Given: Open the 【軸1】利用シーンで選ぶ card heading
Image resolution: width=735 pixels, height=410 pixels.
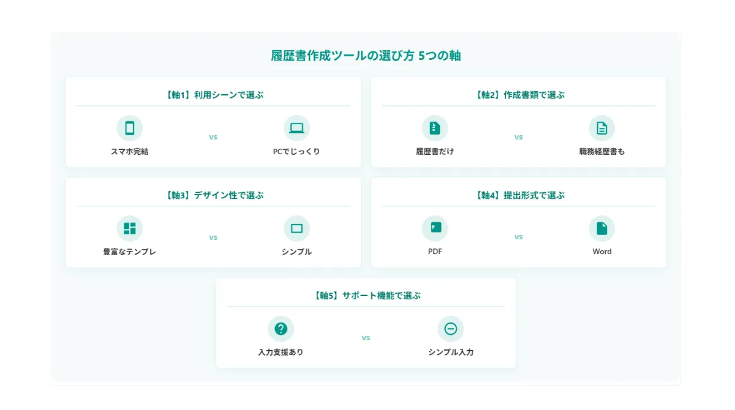Looking at the screenshot, I should [213, 94].
